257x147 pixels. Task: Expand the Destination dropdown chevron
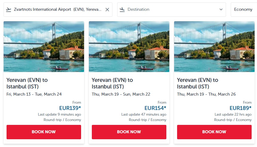click(x=221, y=10)
